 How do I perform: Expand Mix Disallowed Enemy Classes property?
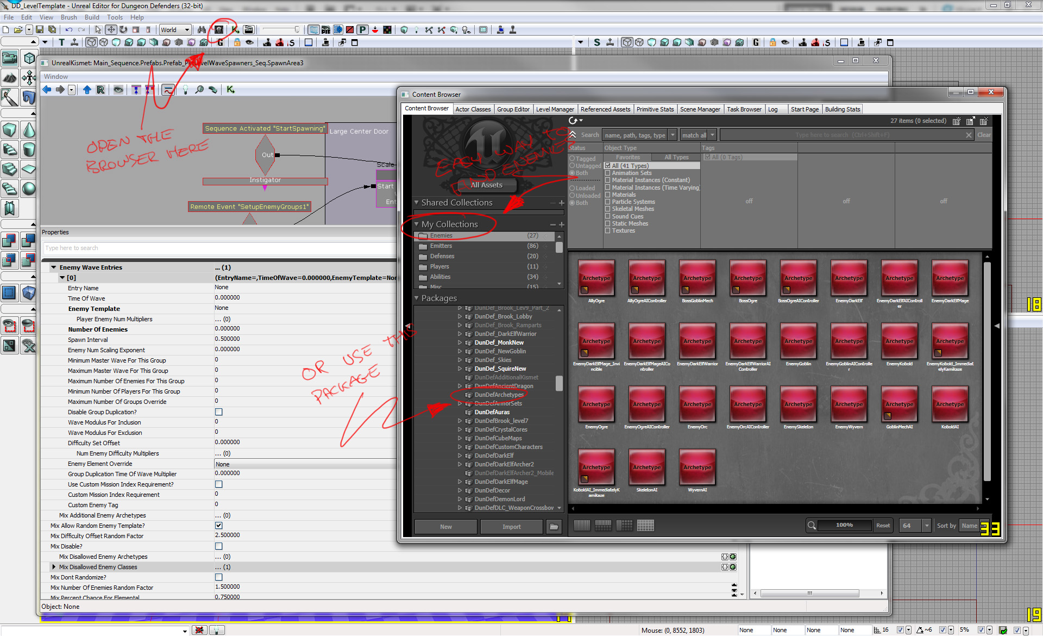54,567
